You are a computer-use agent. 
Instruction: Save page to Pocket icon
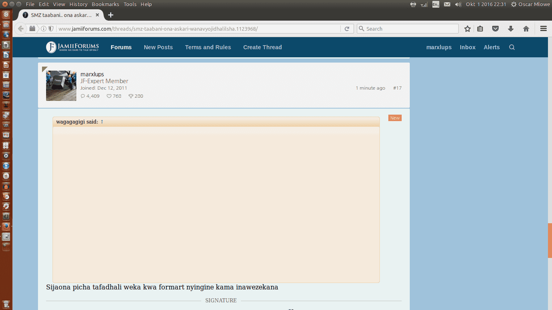(495, 29)
